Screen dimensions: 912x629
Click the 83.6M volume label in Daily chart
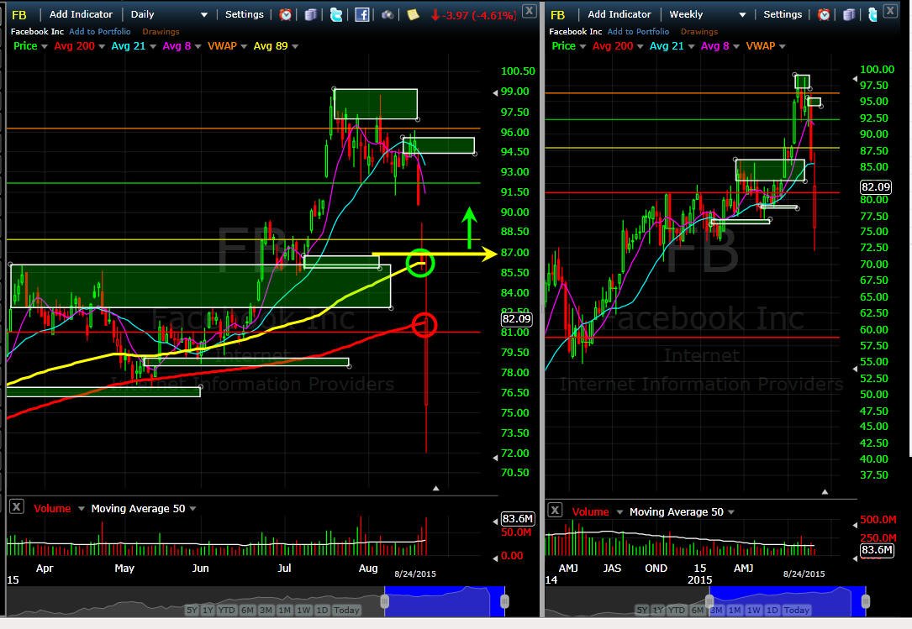517,518
